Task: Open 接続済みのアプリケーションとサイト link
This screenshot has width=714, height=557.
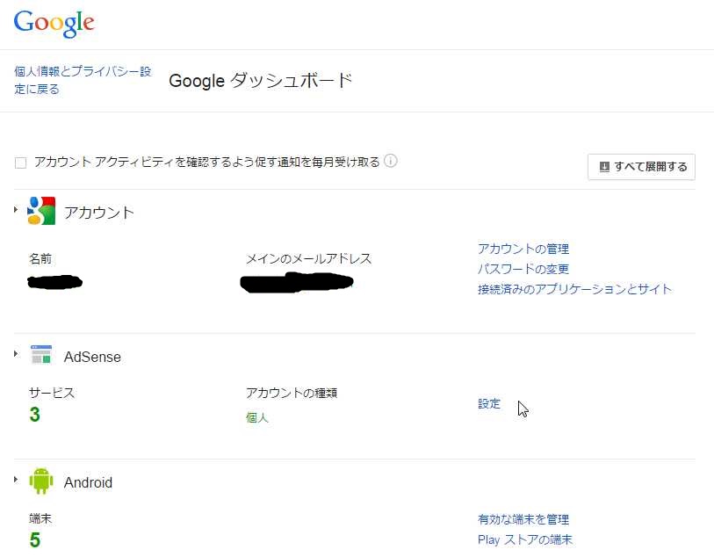Action: pos(574,289)
